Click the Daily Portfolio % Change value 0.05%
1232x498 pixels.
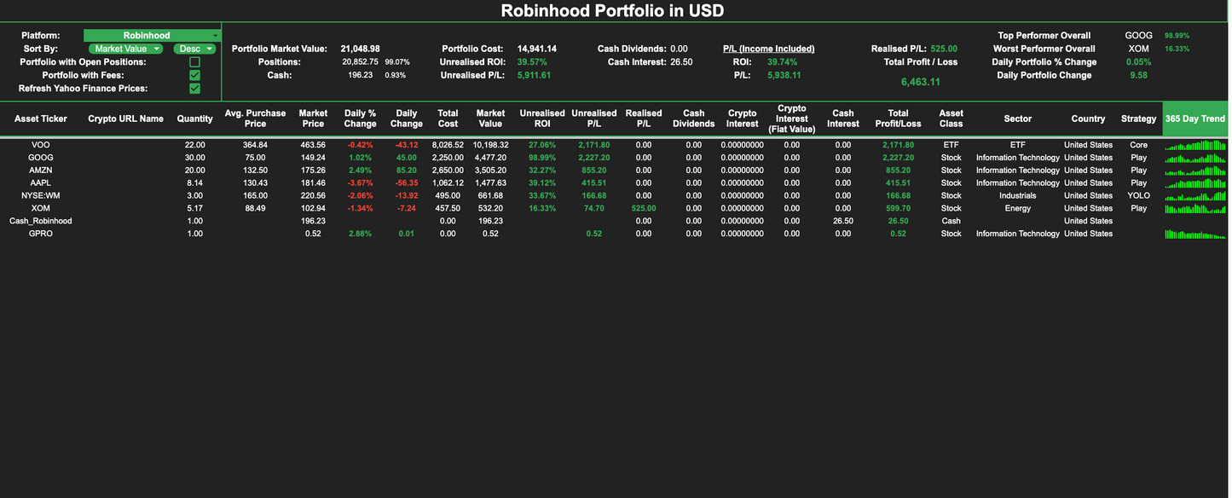pyautogui.click(x=1139, y=62)
